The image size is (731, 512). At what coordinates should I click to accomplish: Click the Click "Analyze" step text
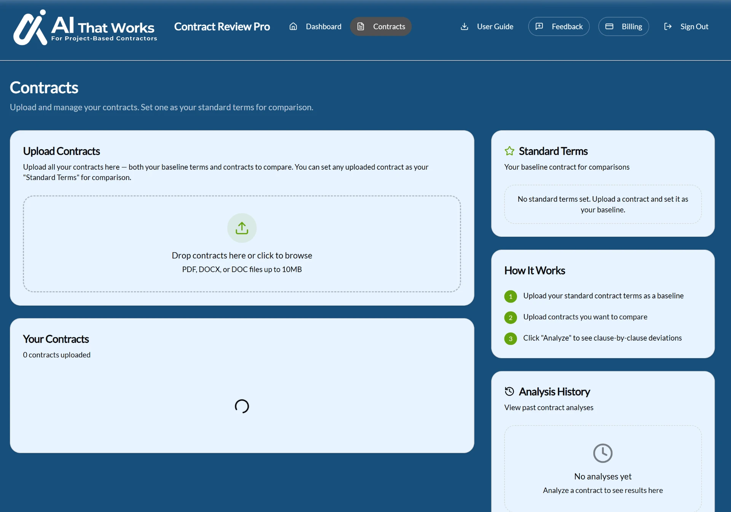click(x=602, y=338)
